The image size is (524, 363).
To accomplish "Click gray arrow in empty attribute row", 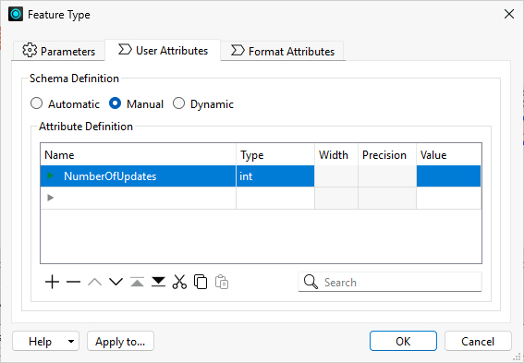I will 51,198.
